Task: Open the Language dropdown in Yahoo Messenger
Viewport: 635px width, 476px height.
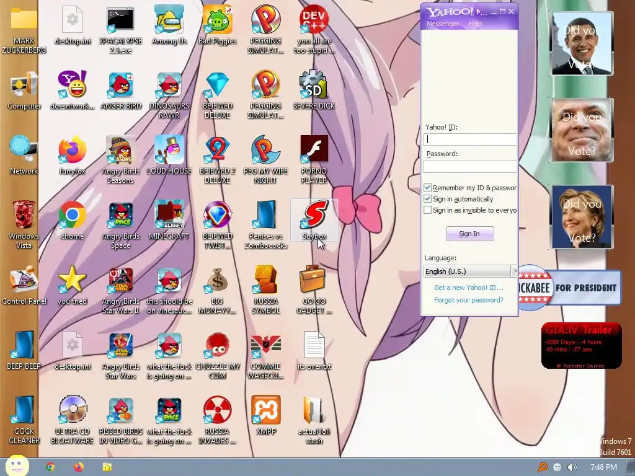Action: pyautogui.click(x=471, y=271)
